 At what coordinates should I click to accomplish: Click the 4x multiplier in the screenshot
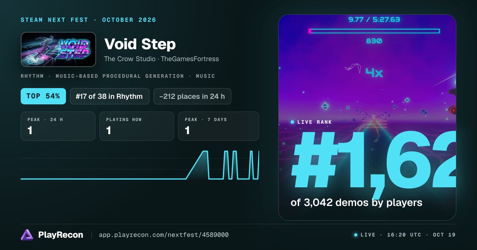click(374, 73)
